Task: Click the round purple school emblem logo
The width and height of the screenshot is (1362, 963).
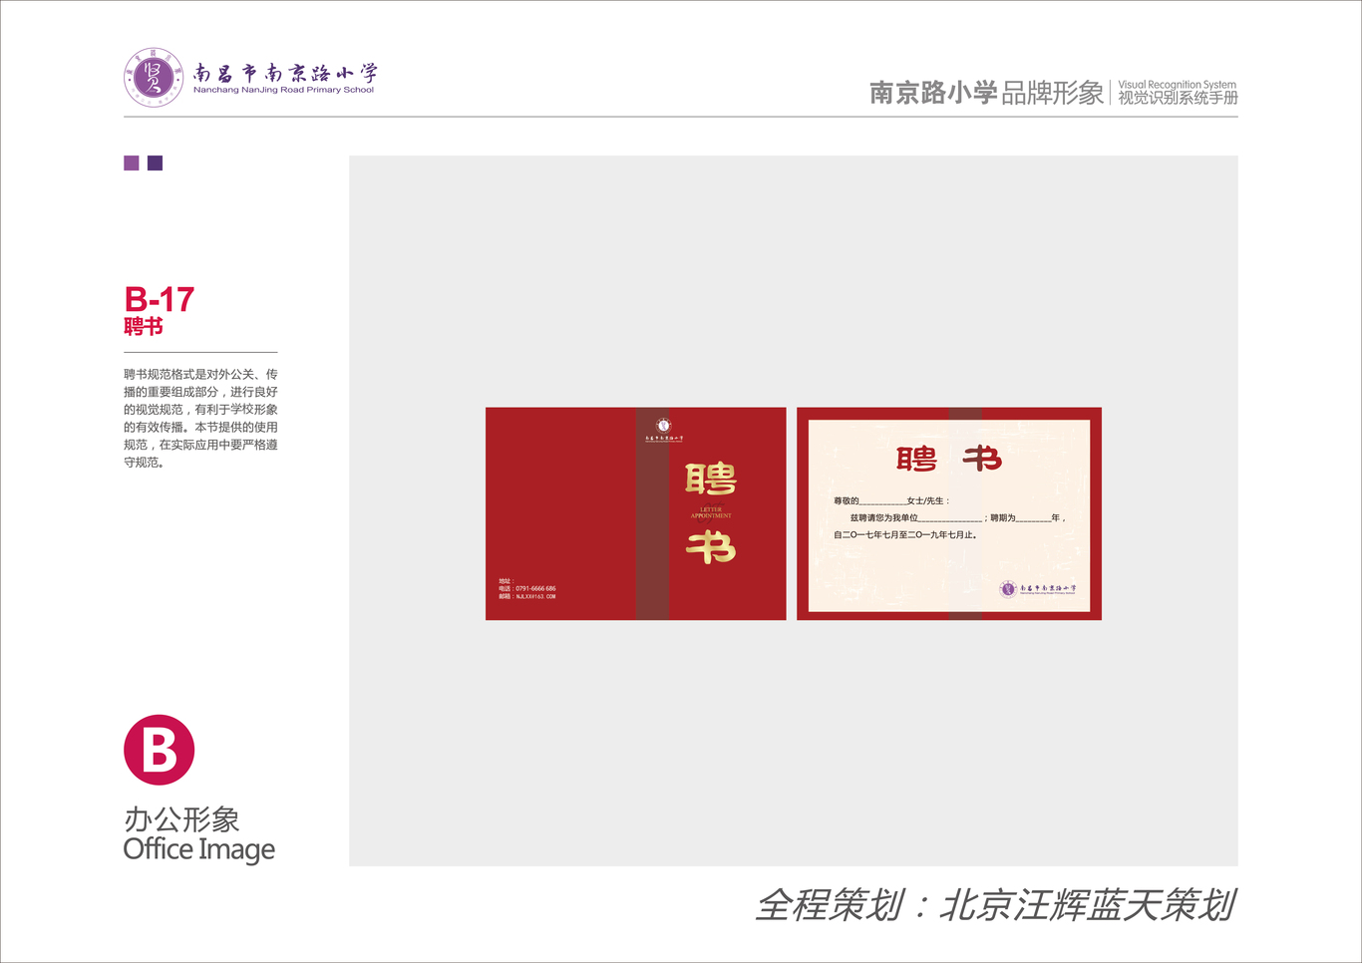Action: click(x=154, y=77)
